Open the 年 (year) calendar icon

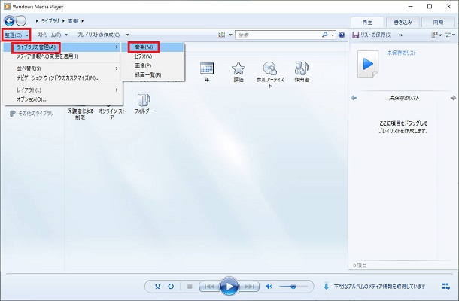[207, 72]
